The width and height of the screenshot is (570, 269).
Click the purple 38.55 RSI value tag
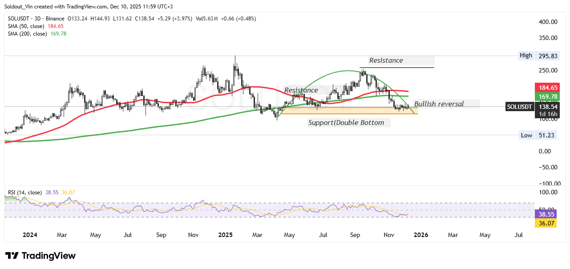tap(546, 214)
